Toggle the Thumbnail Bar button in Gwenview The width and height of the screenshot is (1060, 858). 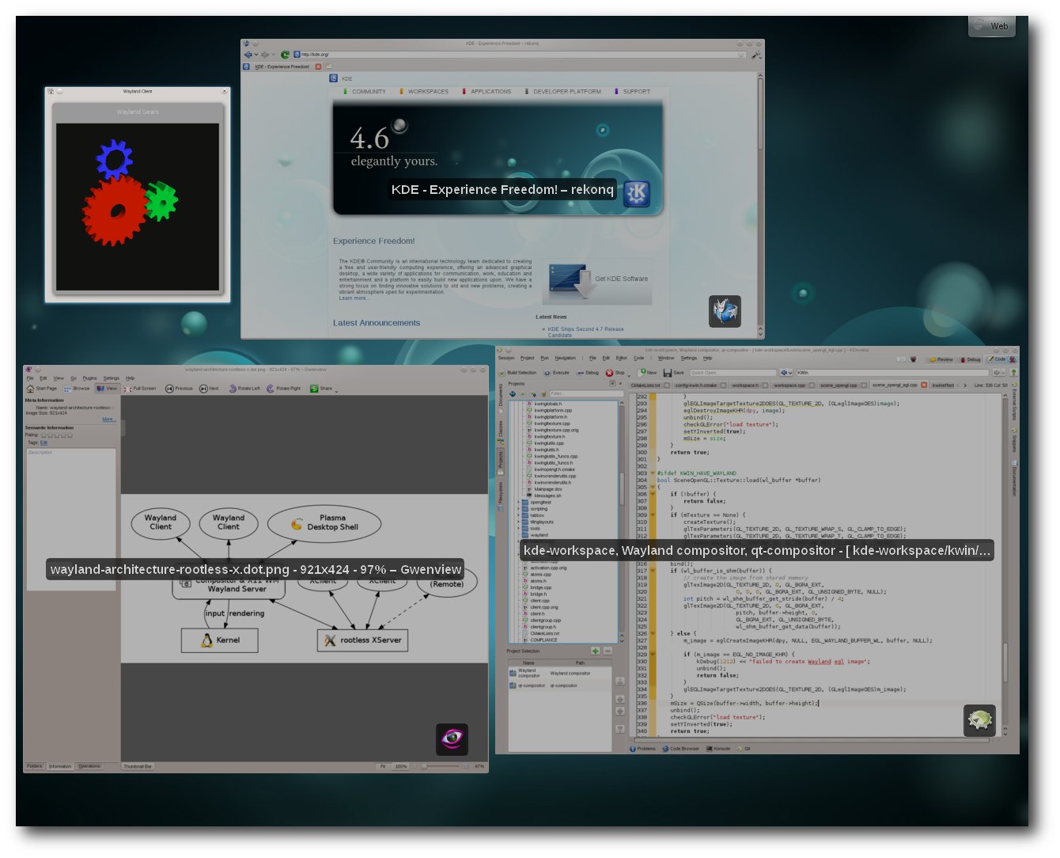(x=138, y=766)
